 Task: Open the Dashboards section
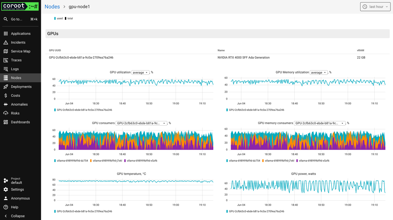click(20, 122)
